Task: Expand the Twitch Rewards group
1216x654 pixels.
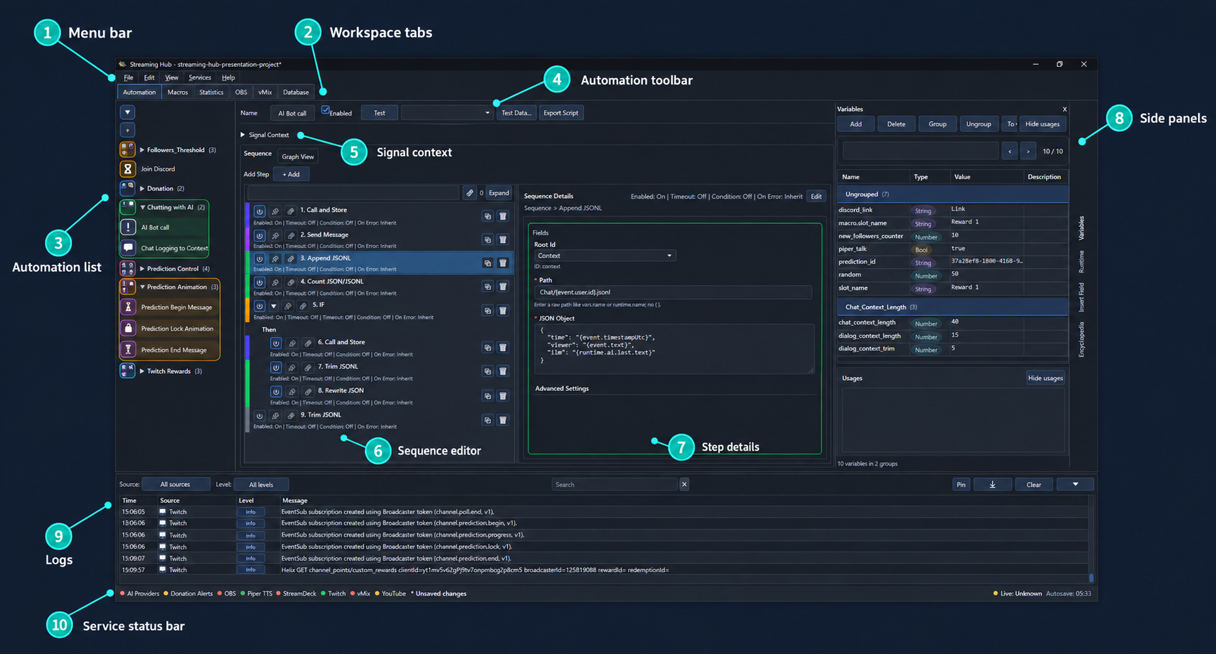Action: [142, 371]
